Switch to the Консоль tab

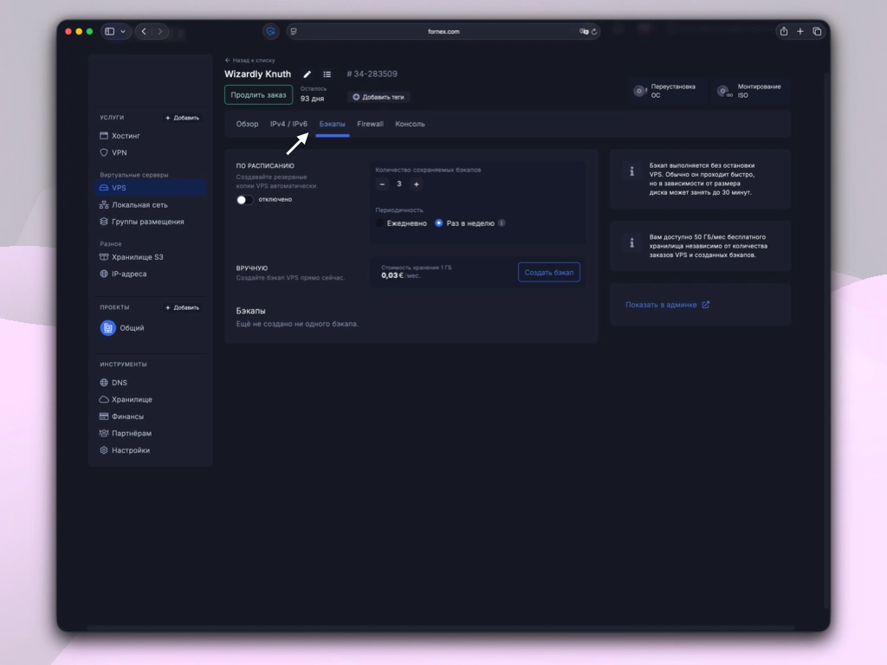(x=410, y=124)
